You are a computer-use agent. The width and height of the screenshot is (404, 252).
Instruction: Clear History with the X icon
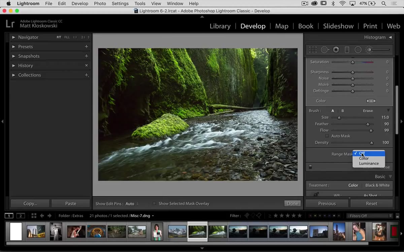87,66
